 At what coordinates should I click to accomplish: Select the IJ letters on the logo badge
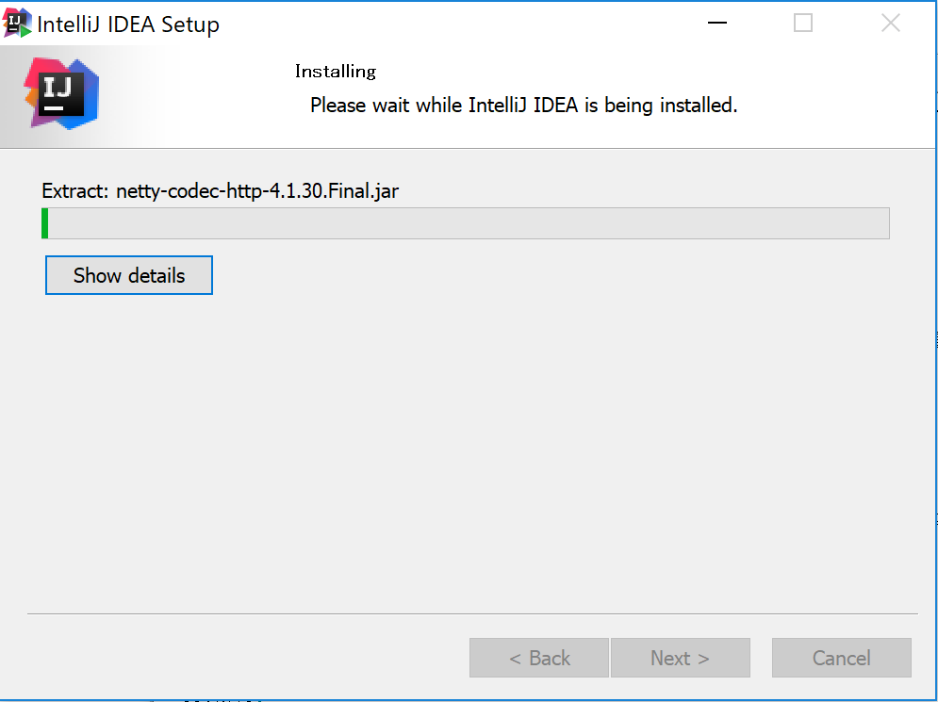[x=58, y=88]
